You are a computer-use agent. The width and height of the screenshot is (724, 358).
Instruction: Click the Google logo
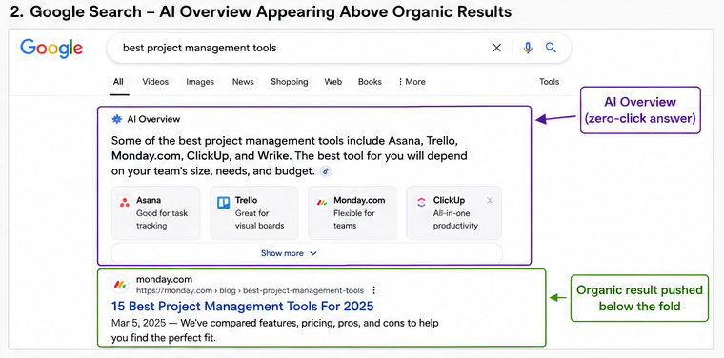51,49
